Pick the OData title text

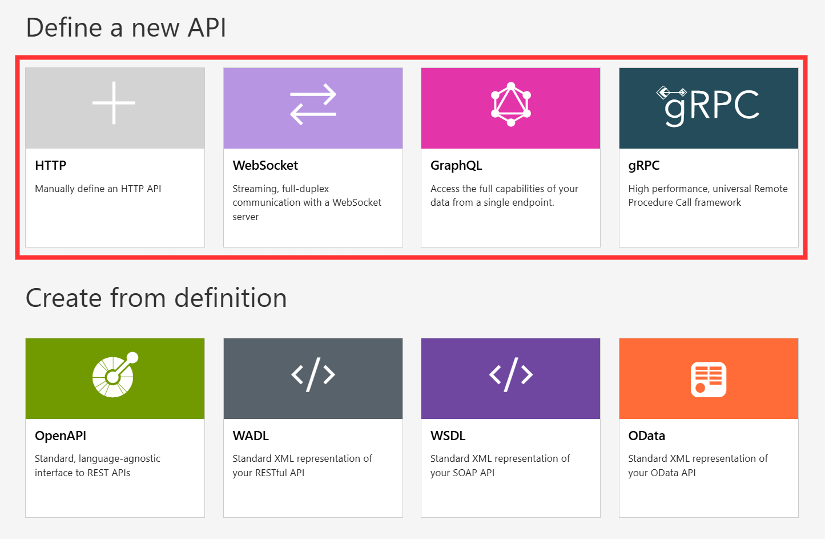[x=646, y=436]
